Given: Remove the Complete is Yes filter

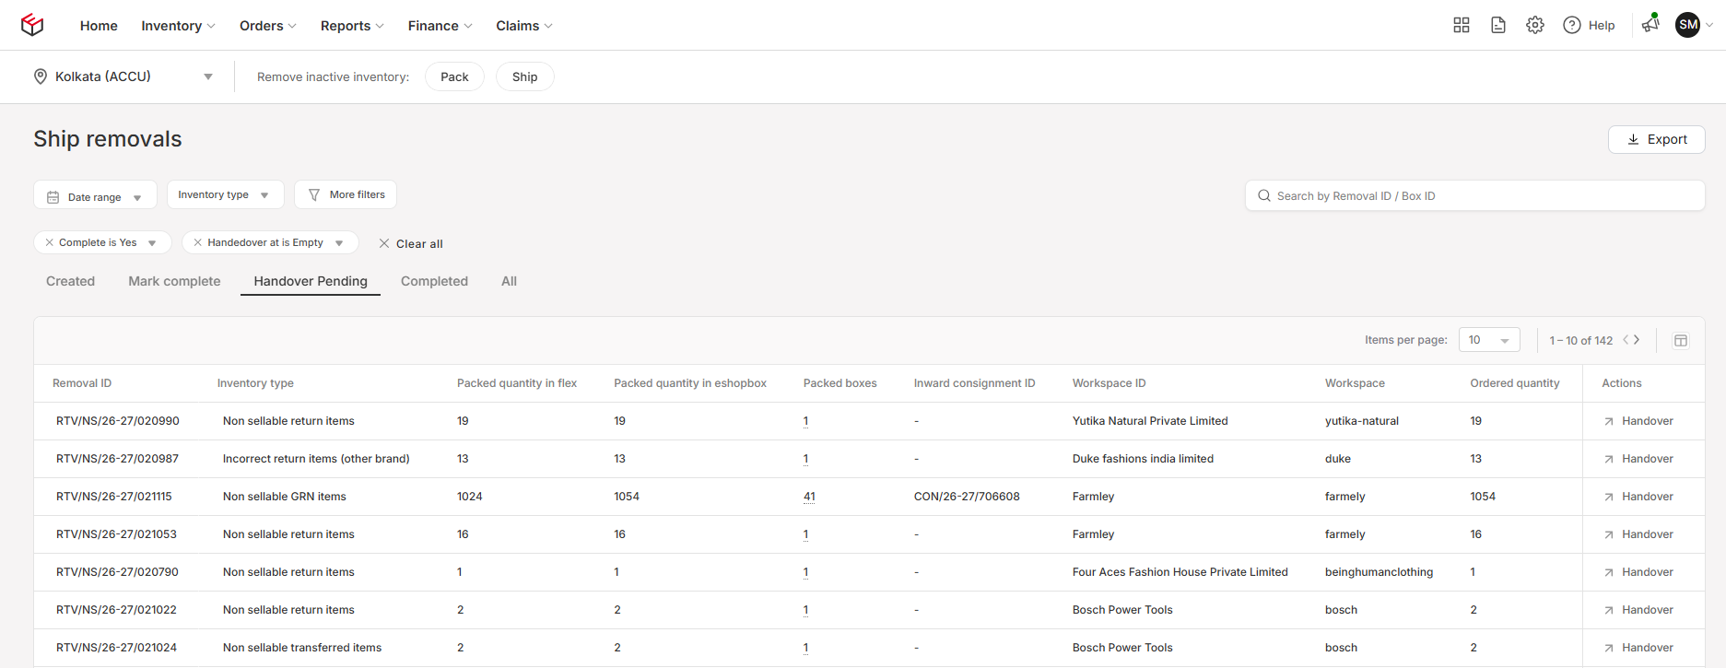Looking at the screenshot, I should click(x=50, y=242).
